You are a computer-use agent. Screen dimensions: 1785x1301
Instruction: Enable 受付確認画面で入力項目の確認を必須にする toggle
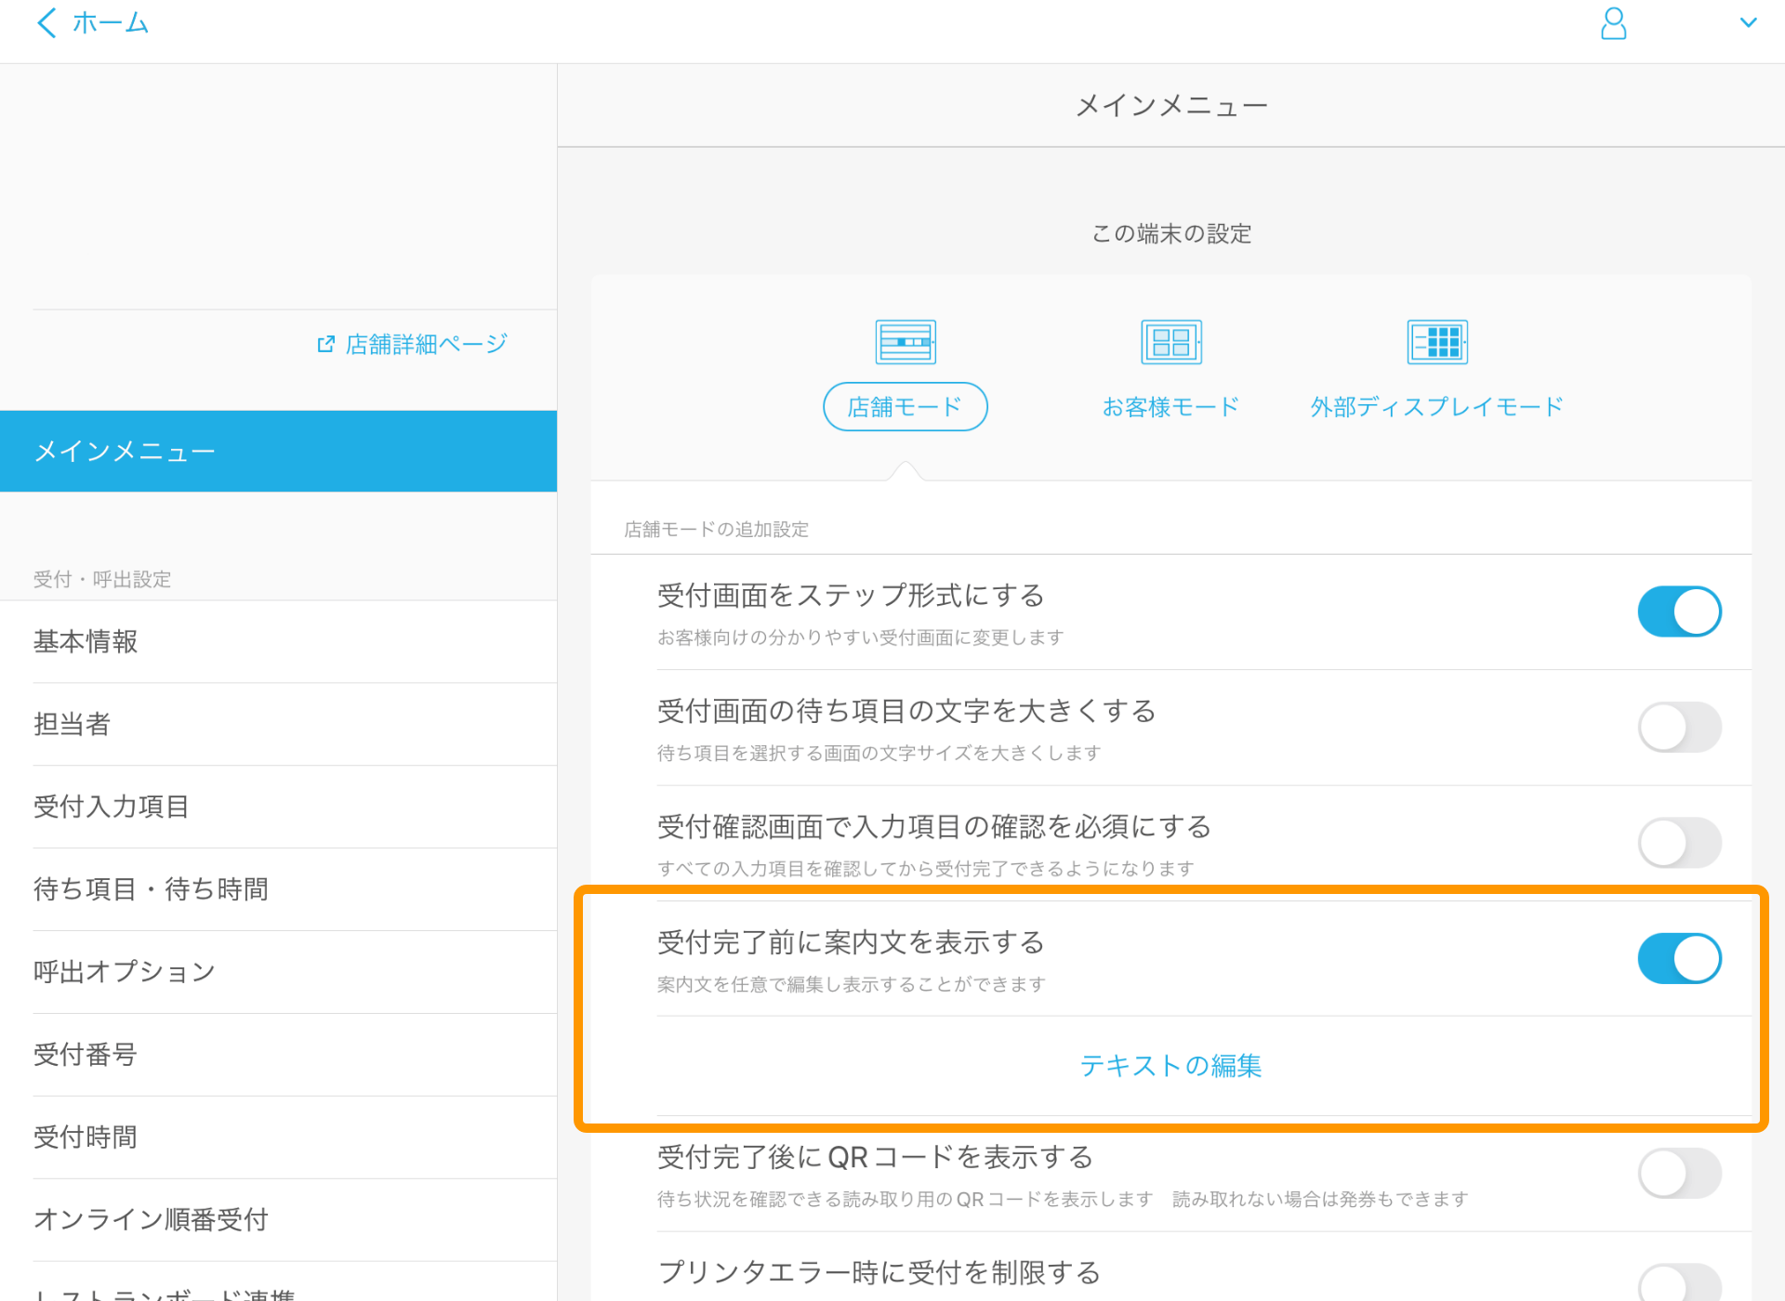[1679, 843]
